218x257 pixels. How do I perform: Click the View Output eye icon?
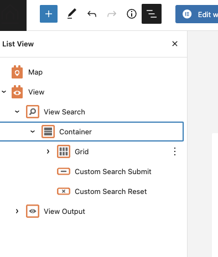33,211
